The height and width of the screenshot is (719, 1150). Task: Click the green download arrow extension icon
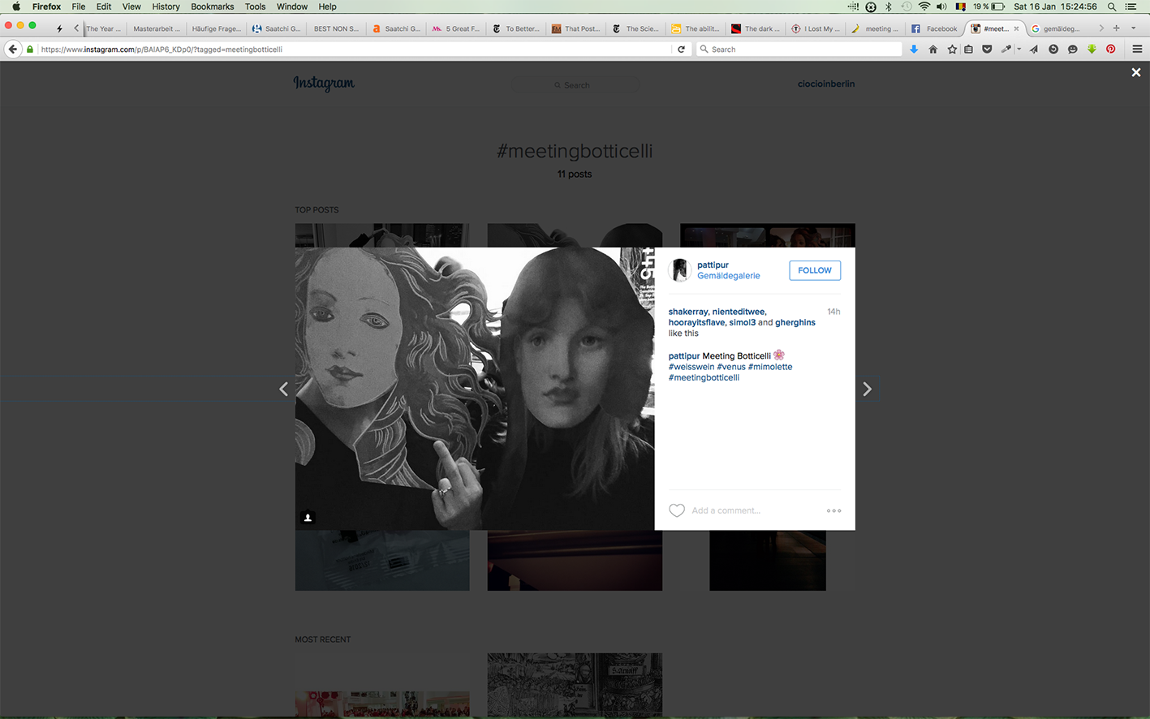coord(1092,50)
